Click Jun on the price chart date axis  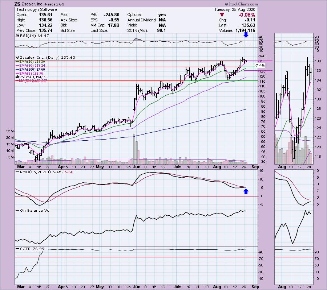pos(137,167)
